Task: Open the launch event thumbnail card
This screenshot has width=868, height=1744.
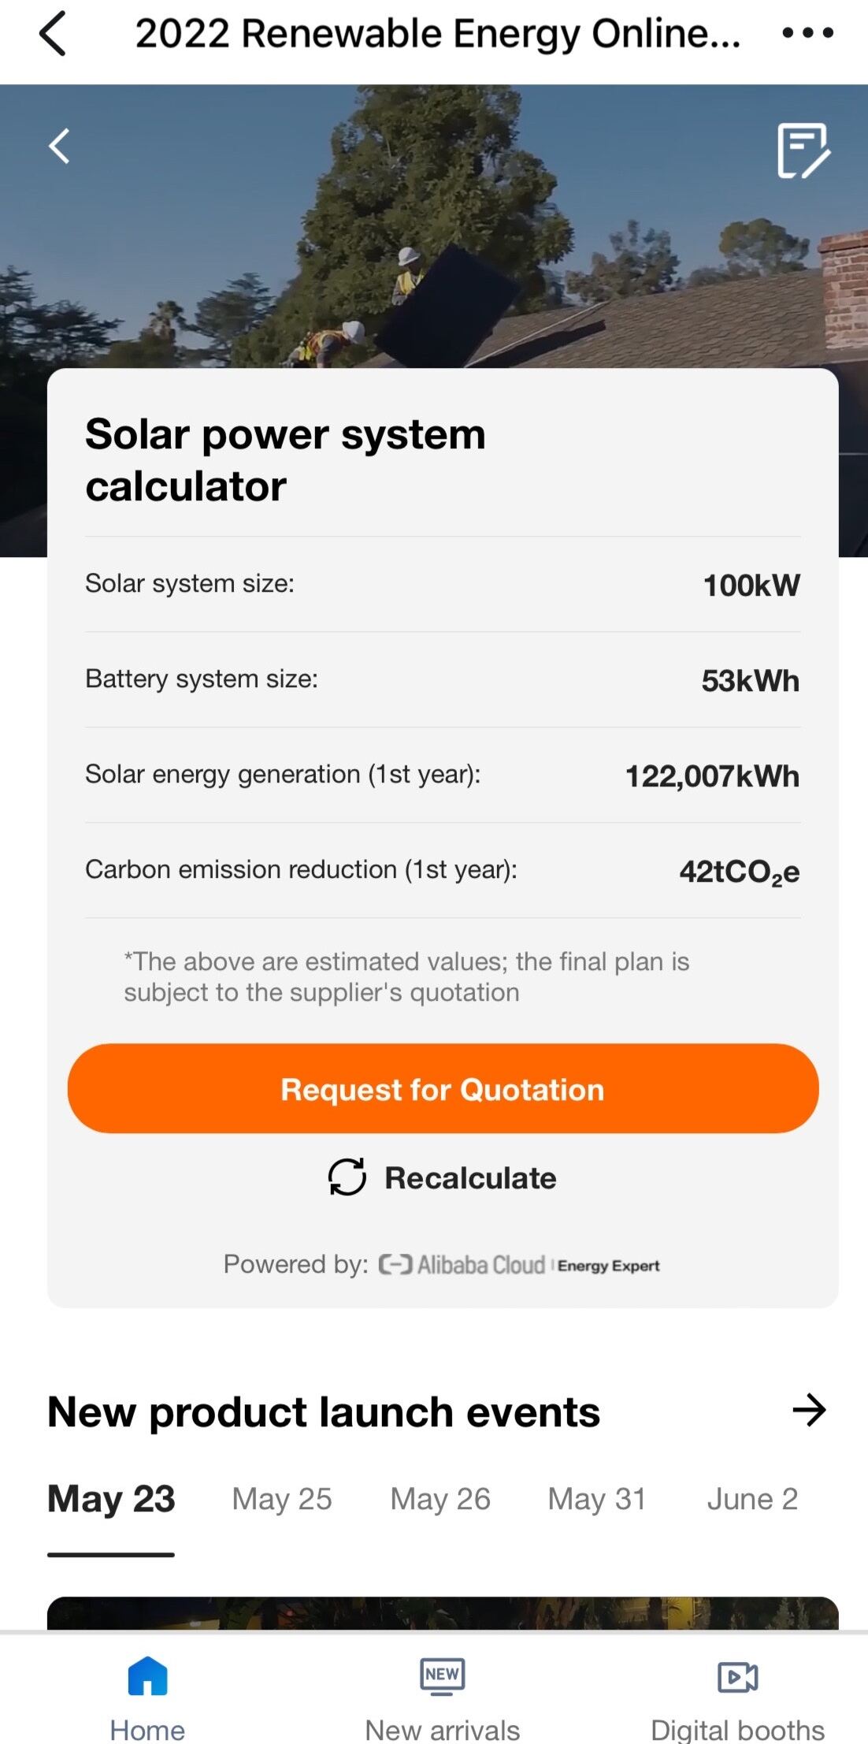Action: [x=442, y=1612]
